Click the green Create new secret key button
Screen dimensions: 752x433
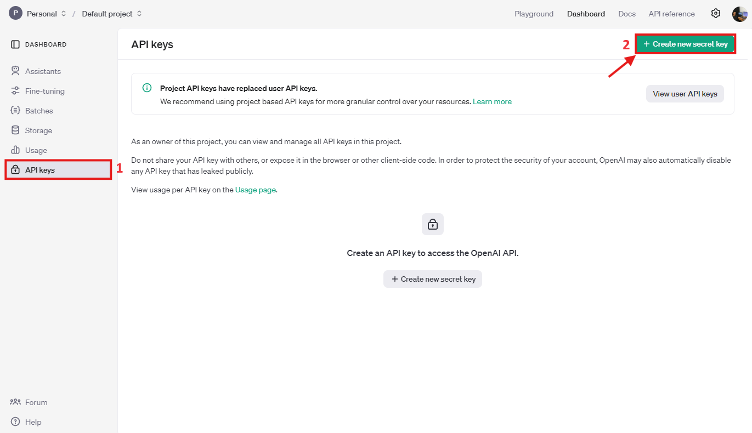(685, 44)
